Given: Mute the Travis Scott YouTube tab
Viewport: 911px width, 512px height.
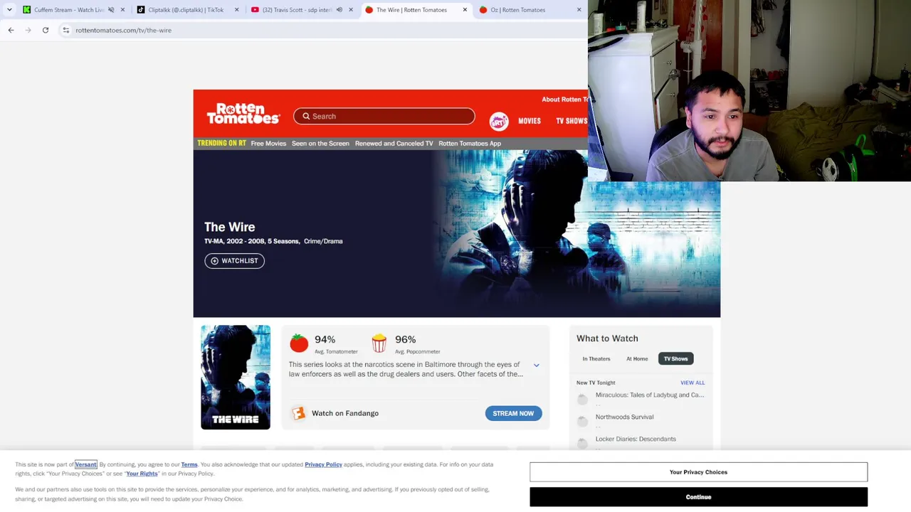Looking at the screenshot, I should point(339,10).
